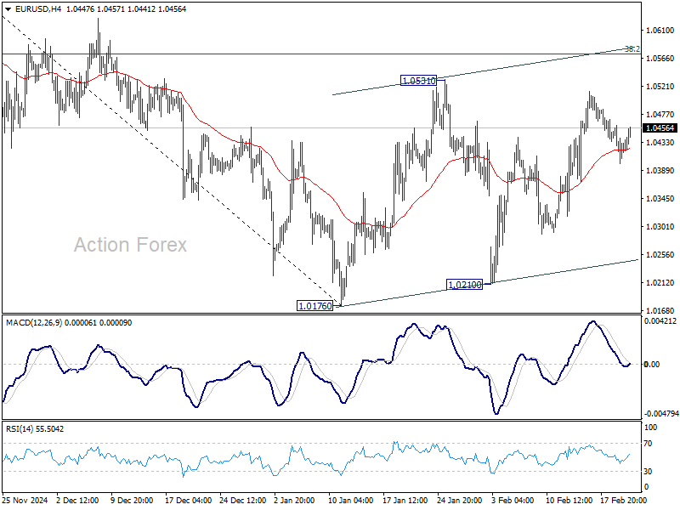Viewport: 680px width, 510px height.
Task: Click the 24 Dec 12:00 date label
Action: tap(242, 500)
